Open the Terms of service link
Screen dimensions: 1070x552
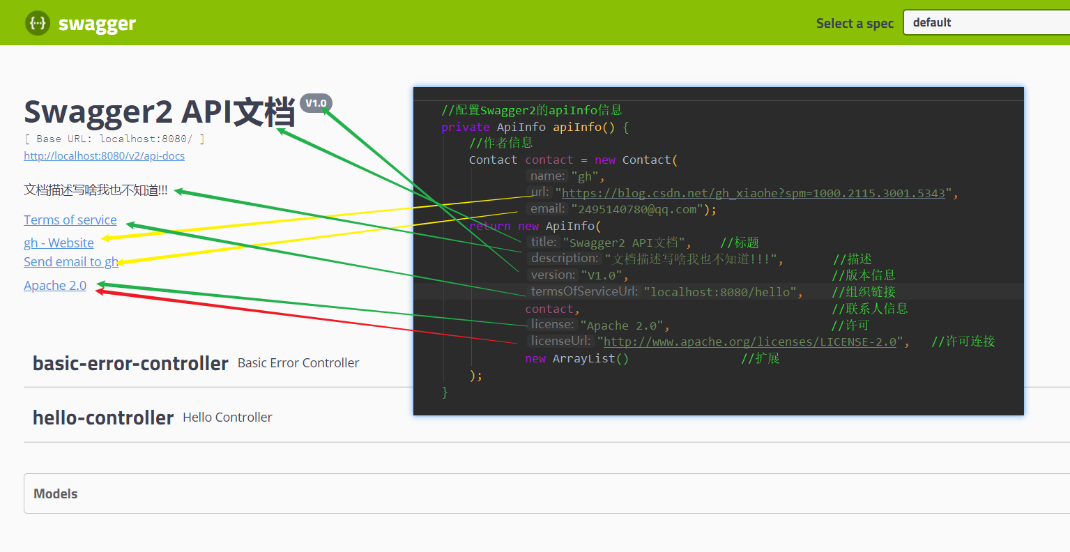pos(70,220)
